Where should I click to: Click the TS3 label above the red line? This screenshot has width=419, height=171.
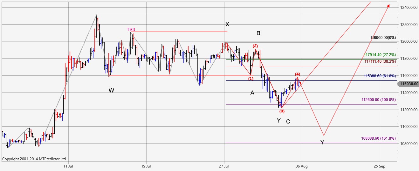[131, 29]
